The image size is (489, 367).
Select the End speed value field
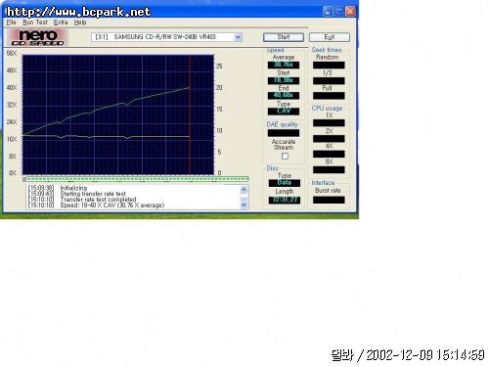pos(284,95)
